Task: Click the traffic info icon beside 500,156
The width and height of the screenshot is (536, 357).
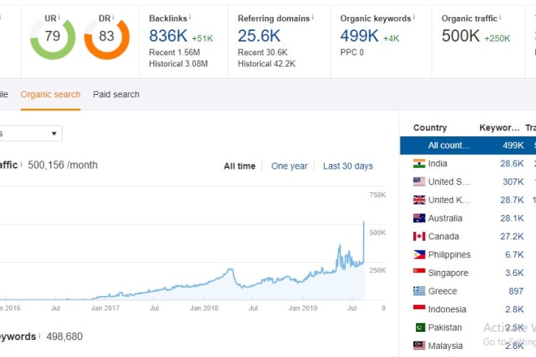Action: tap(21, 164)
